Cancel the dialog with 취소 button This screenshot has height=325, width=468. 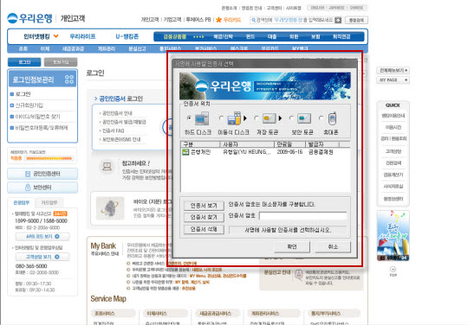[x=333, y=246]
